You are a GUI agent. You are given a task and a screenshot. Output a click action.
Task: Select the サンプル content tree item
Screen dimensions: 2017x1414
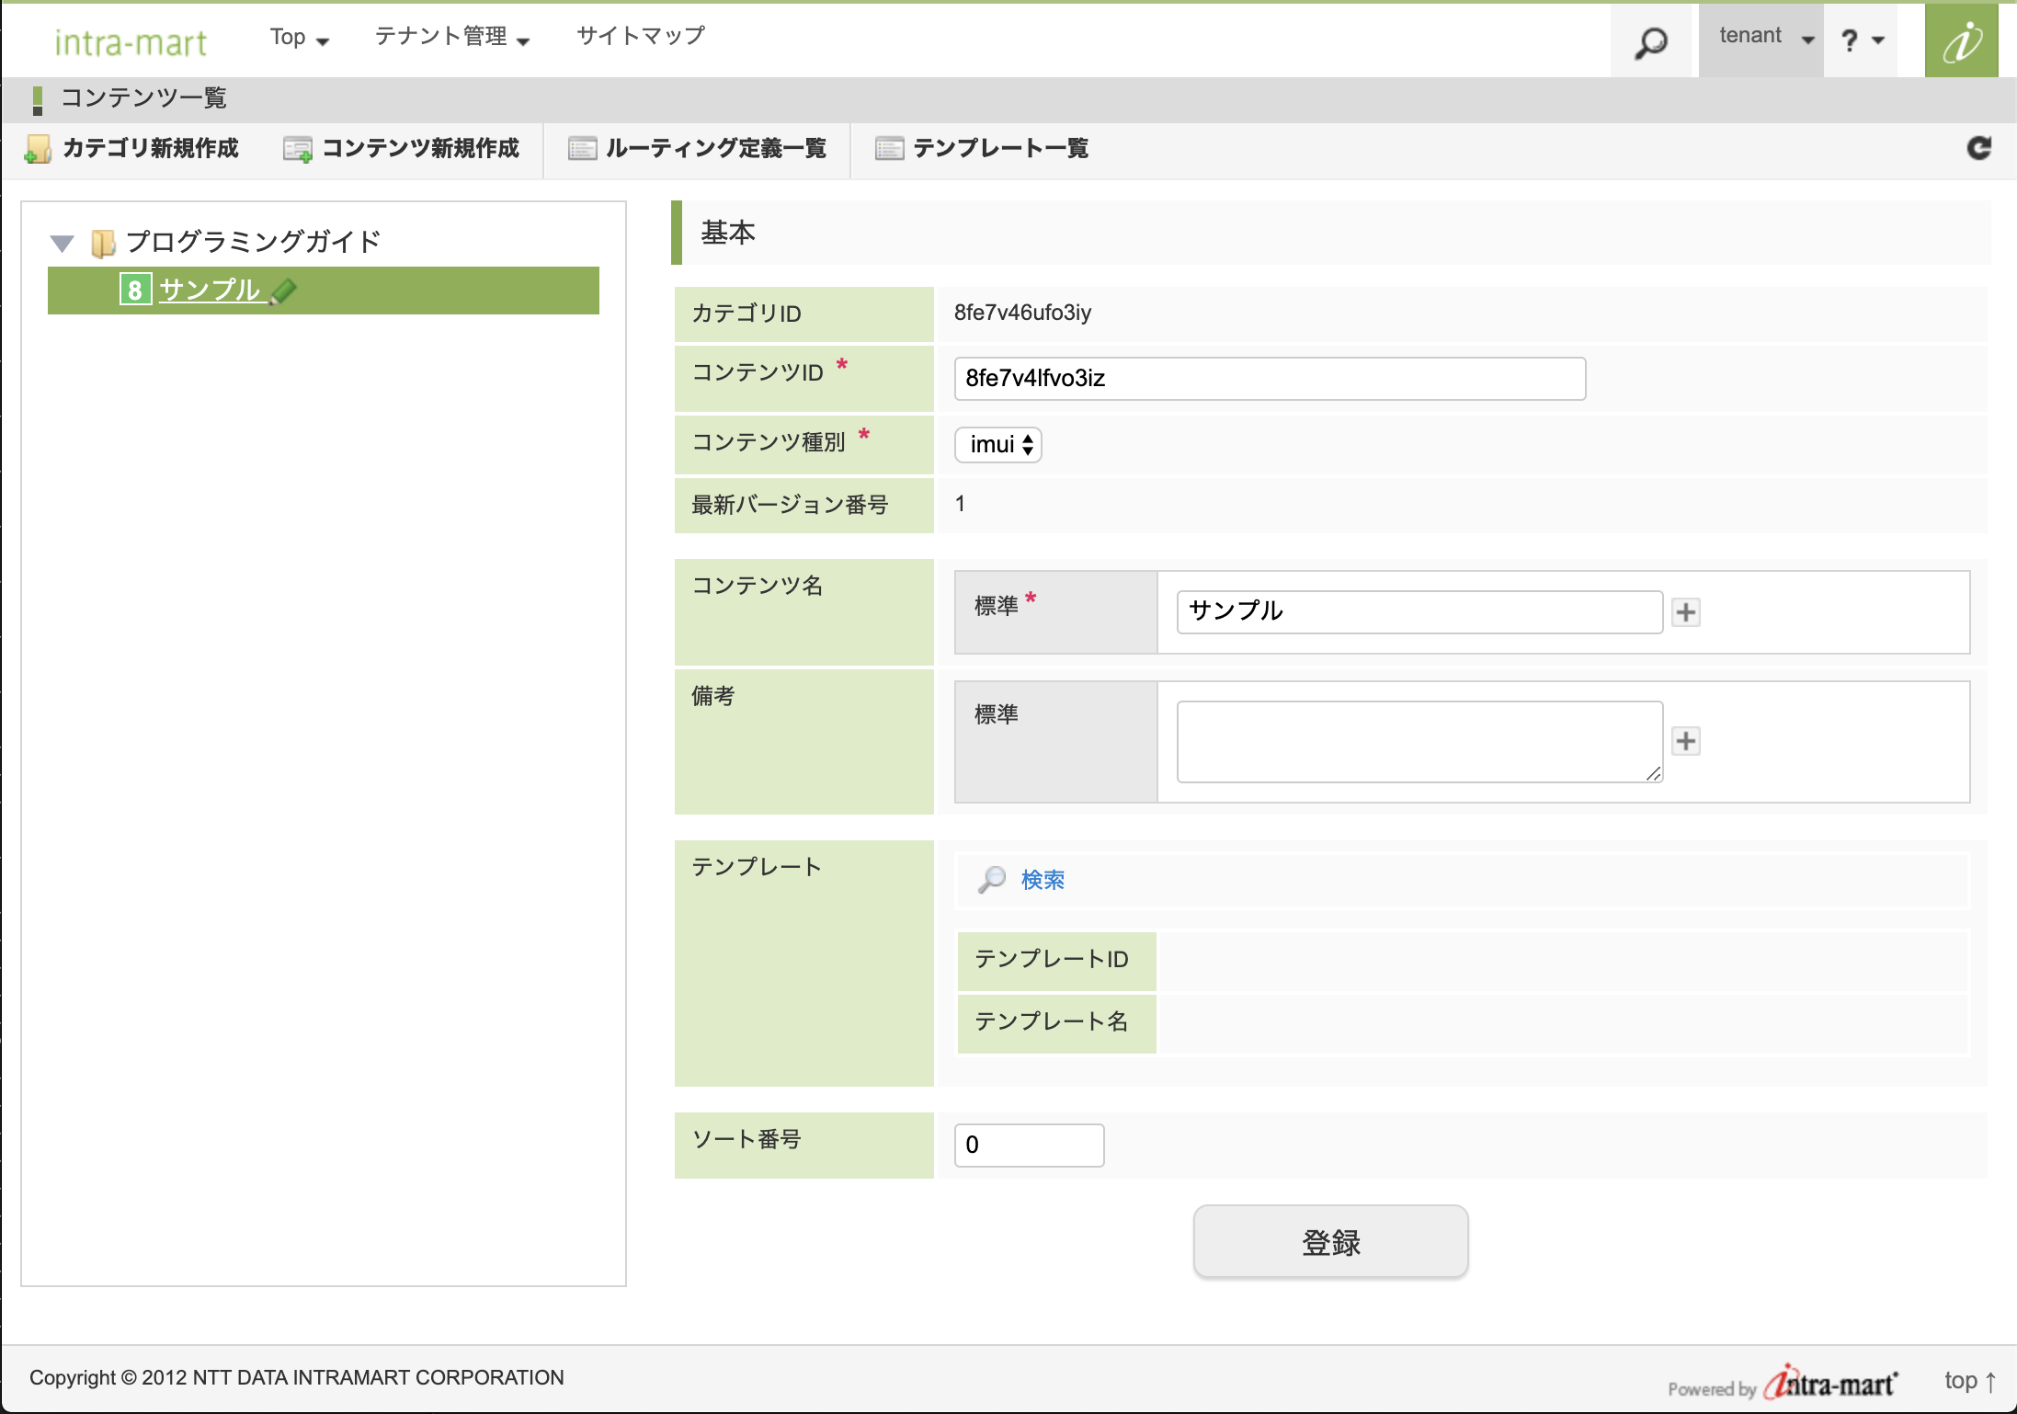click(209, 291)
